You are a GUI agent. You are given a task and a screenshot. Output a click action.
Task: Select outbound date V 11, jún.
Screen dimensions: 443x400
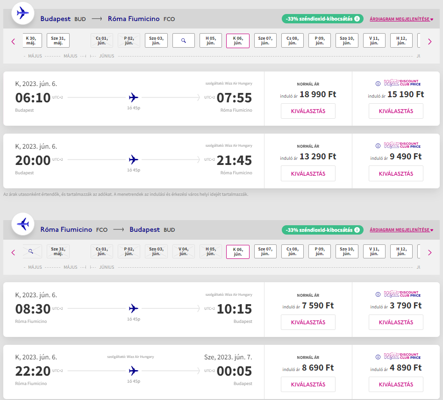[x=374, y=40]
